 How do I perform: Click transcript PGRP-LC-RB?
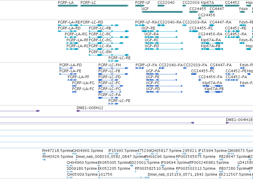(109, 31)
